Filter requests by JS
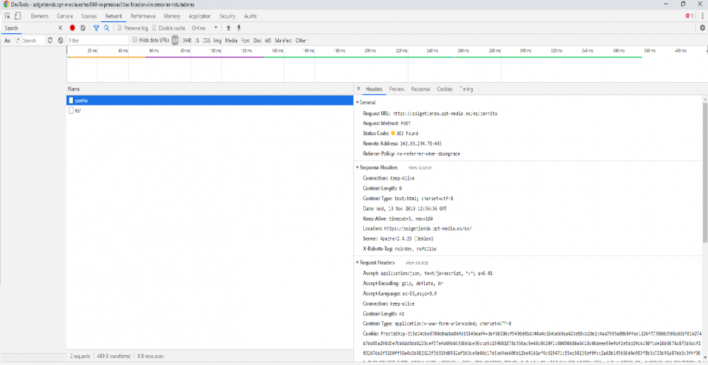Viewport: 708px width, 365px height. point(198,40)
